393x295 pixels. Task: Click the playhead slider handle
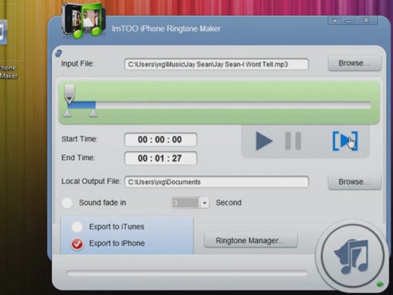coord(69,93)
